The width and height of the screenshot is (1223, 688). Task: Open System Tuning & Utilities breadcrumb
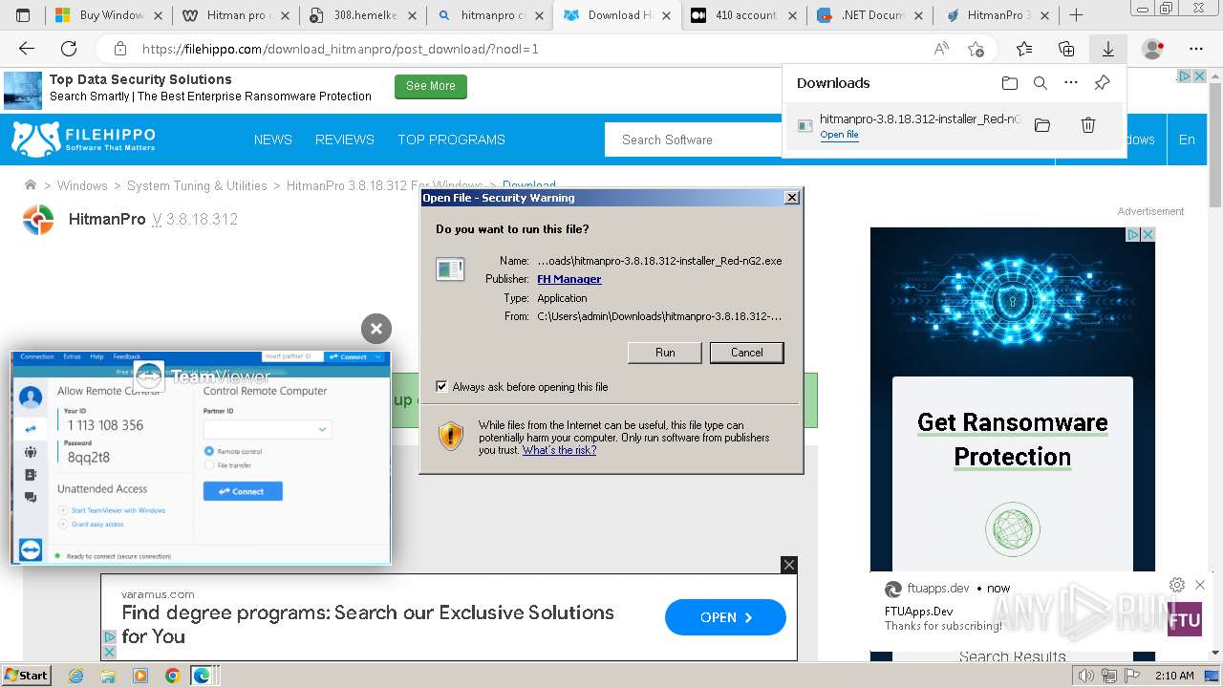point(197,185)
